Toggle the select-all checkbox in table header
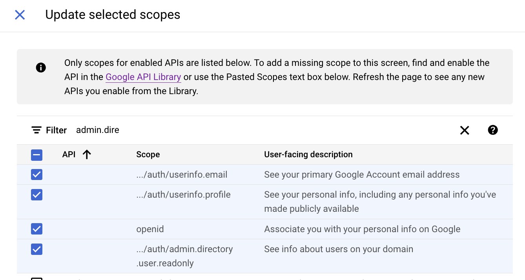 36,155
